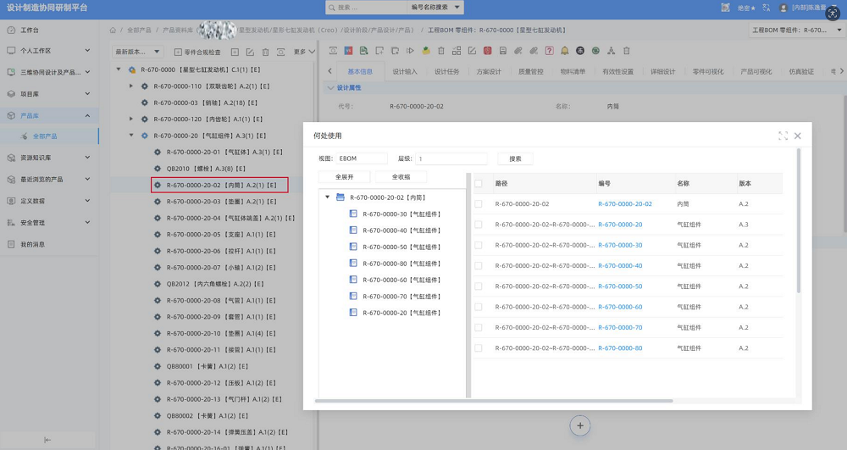Click the trash icon in the BOM tree panel
This screenshot has width=847, height=450.
pyautogui.click(x=265, y=52)
